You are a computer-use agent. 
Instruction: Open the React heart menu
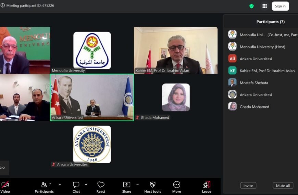pos(101,187)
